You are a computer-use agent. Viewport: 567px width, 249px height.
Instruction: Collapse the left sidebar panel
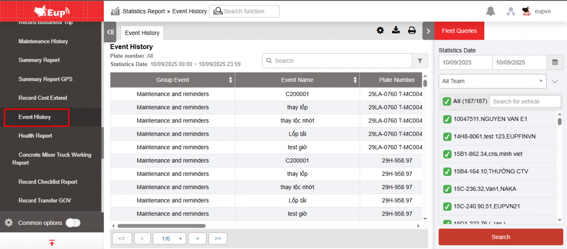[110, 32]
